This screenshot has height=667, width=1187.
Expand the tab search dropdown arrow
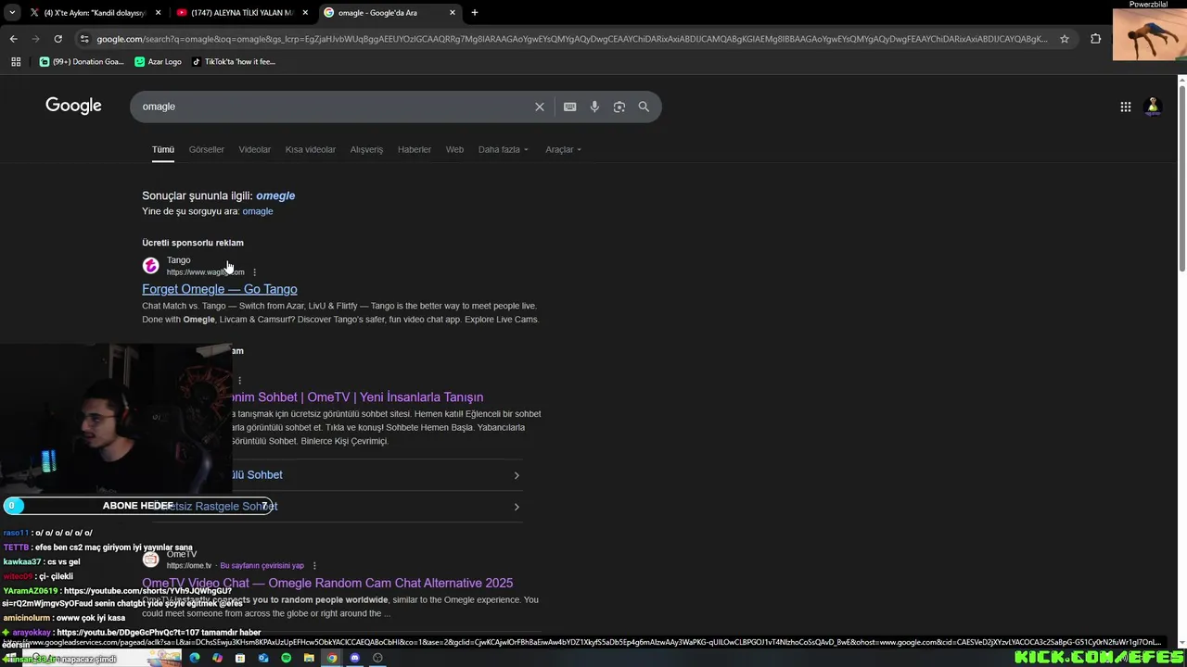pos(12,13)
